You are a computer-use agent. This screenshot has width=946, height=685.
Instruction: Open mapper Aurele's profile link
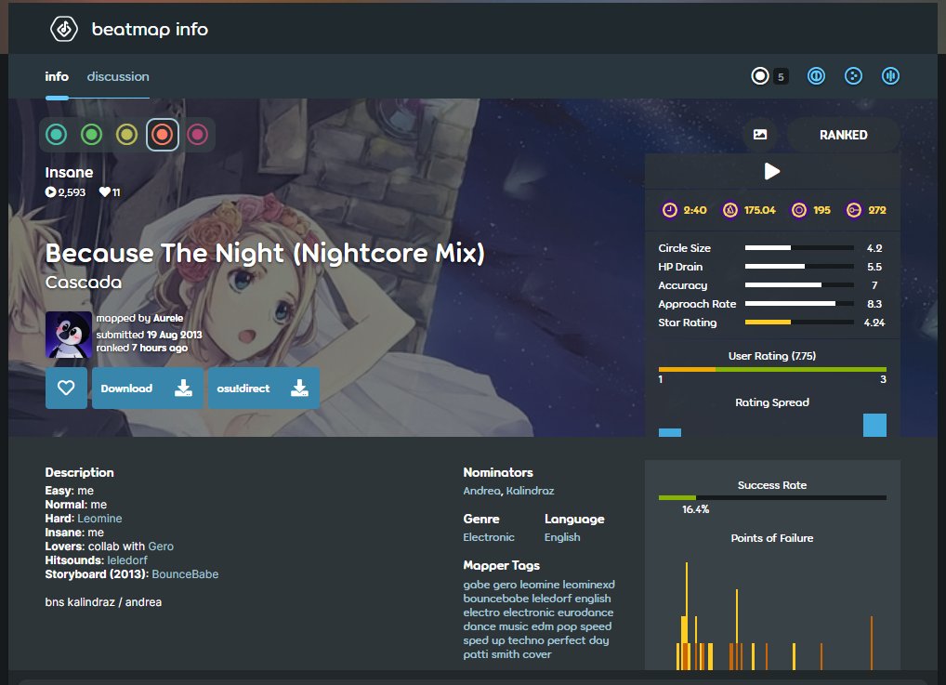[167, 318]
